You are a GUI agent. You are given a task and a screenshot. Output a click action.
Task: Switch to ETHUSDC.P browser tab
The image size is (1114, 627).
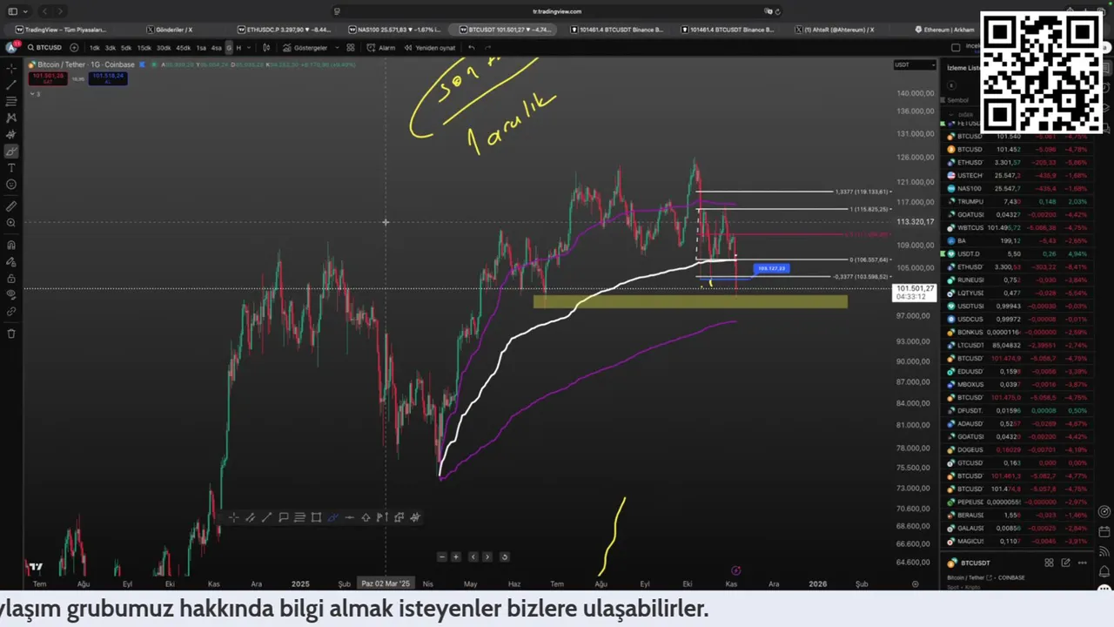pyautogui.click(x=283, y=30)
